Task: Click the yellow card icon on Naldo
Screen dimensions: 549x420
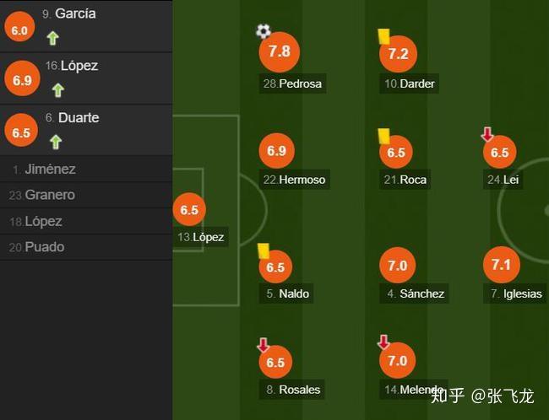Action: pyautogui.click(x=264, y=250)
